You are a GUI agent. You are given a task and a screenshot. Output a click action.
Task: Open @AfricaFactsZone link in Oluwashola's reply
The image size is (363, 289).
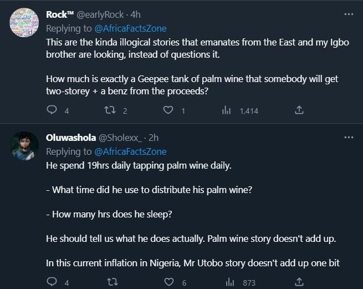point(131,151)
